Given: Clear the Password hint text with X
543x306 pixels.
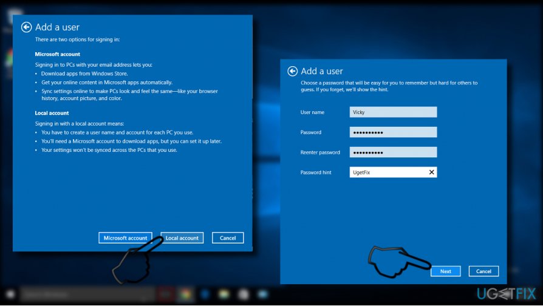Looking at the screenshot, I should click(431, 172).
